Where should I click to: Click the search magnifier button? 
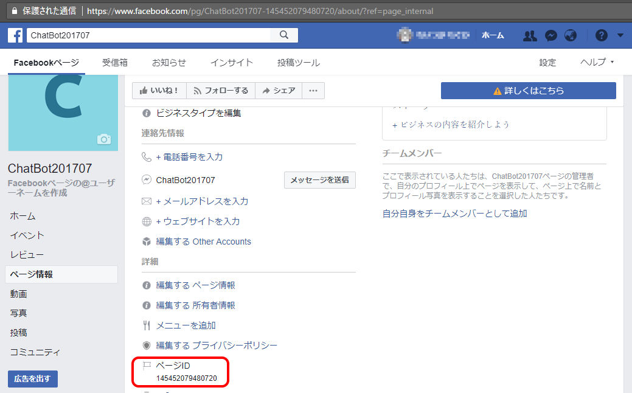tap(284, 35)
